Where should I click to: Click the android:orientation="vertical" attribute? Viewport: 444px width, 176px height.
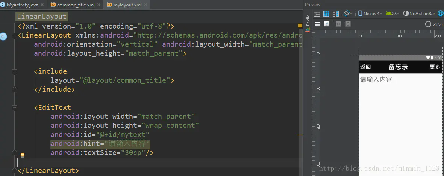pos(96,44)
